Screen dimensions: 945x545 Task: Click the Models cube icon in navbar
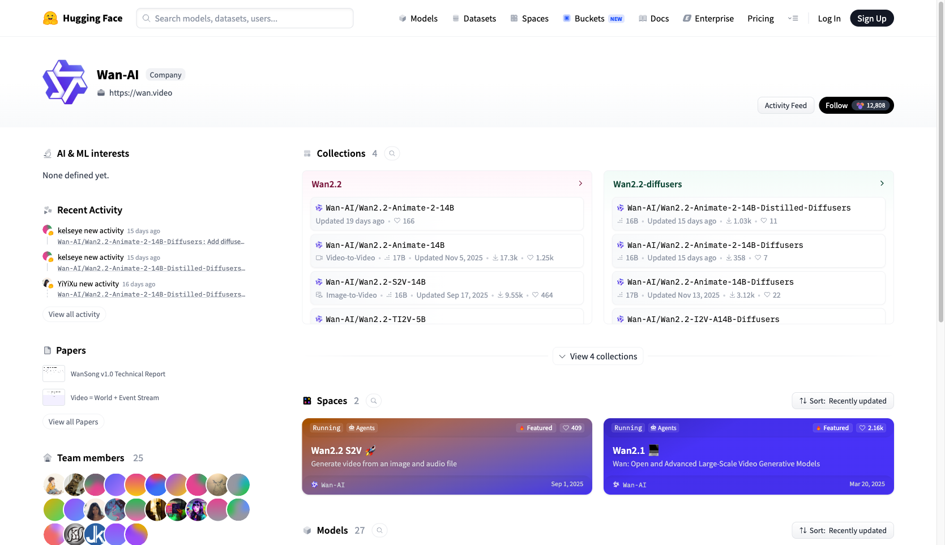403,19
